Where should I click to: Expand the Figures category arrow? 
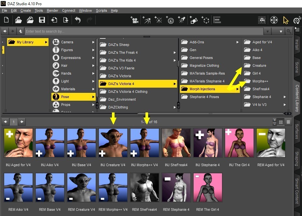point(93,50)
